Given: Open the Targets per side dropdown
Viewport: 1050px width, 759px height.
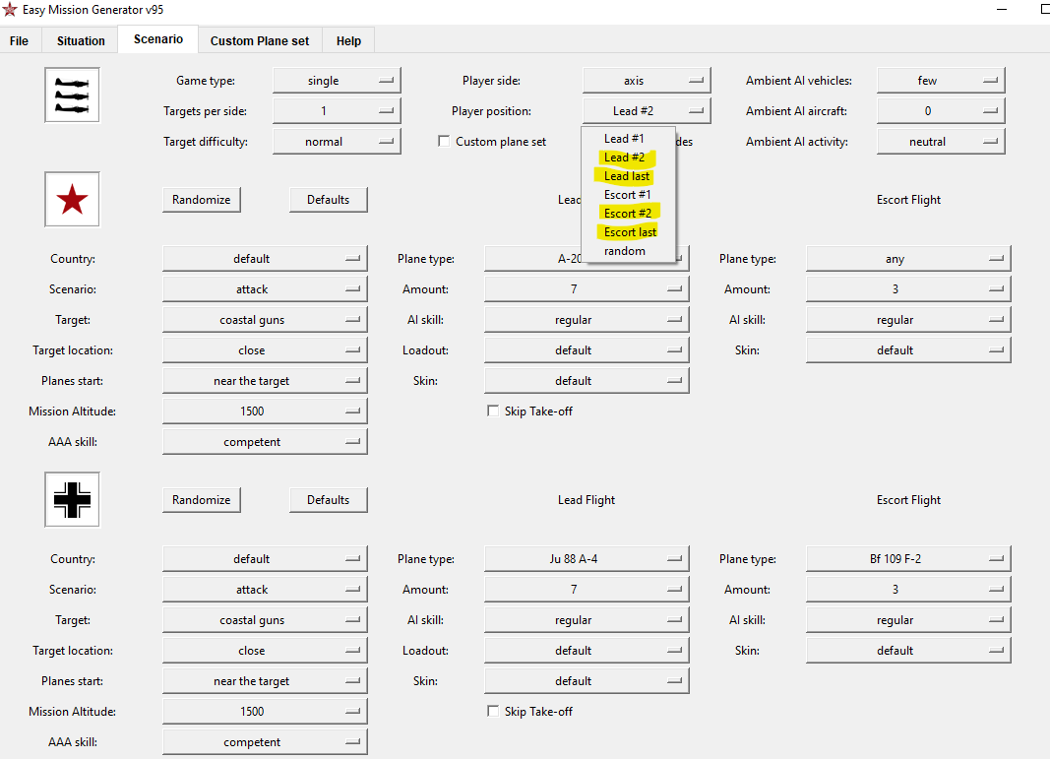Looking at the screenshot, I should pos(337,110).
